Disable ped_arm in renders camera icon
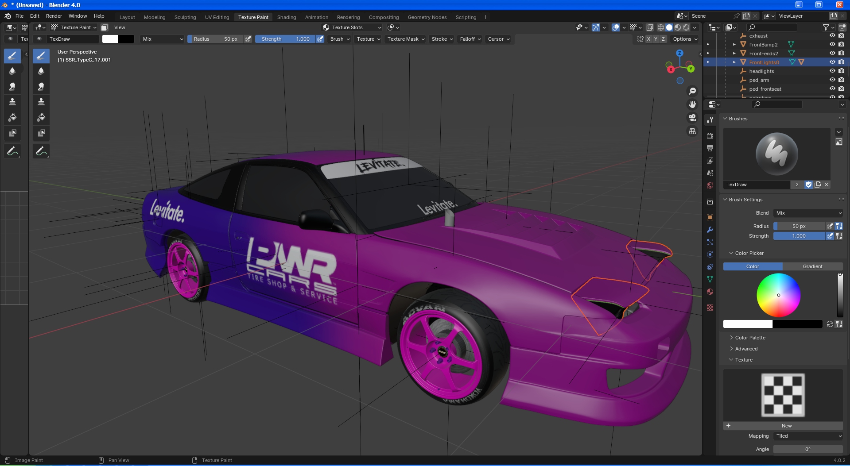The image size is (850, 466). (841, 80)
